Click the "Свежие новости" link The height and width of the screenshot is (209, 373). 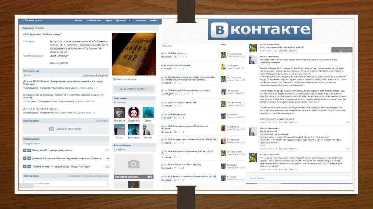pyautogui.click(x=59, y=63)
